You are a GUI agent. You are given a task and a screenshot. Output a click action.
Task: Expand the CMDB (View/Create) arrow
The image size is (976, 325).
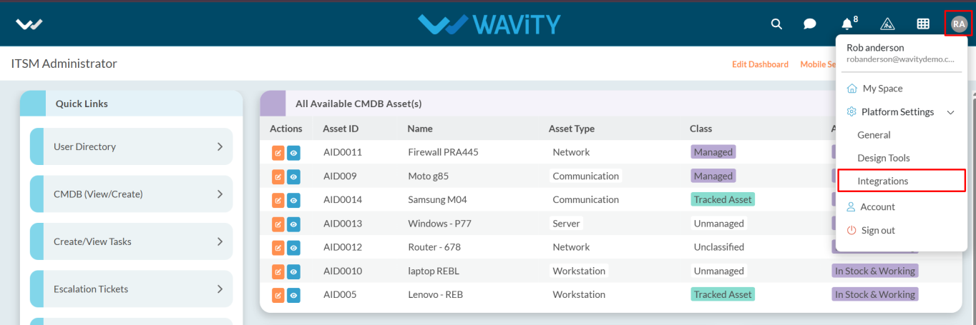point(220,194)
